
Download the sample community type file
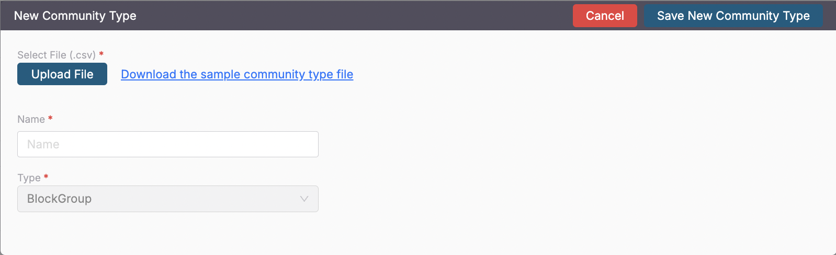coord(237,74)
